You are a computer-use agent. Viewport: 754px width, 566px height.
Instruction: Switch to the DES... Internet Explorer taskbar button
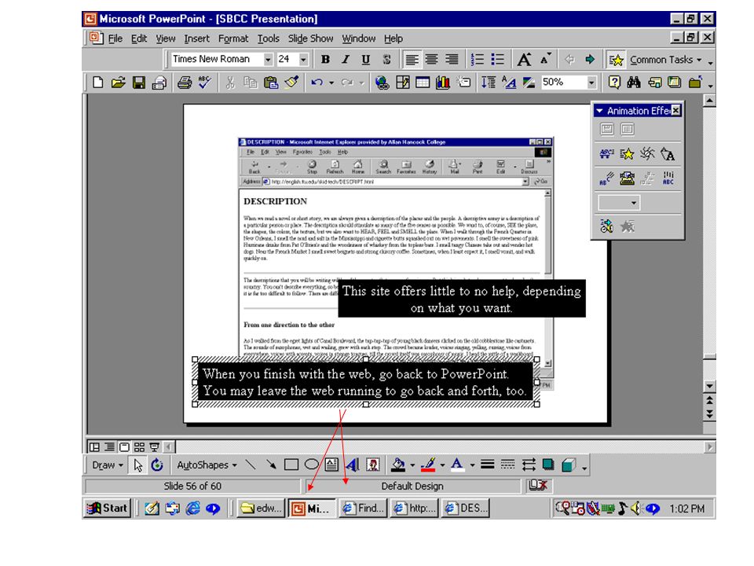point(466,509)
